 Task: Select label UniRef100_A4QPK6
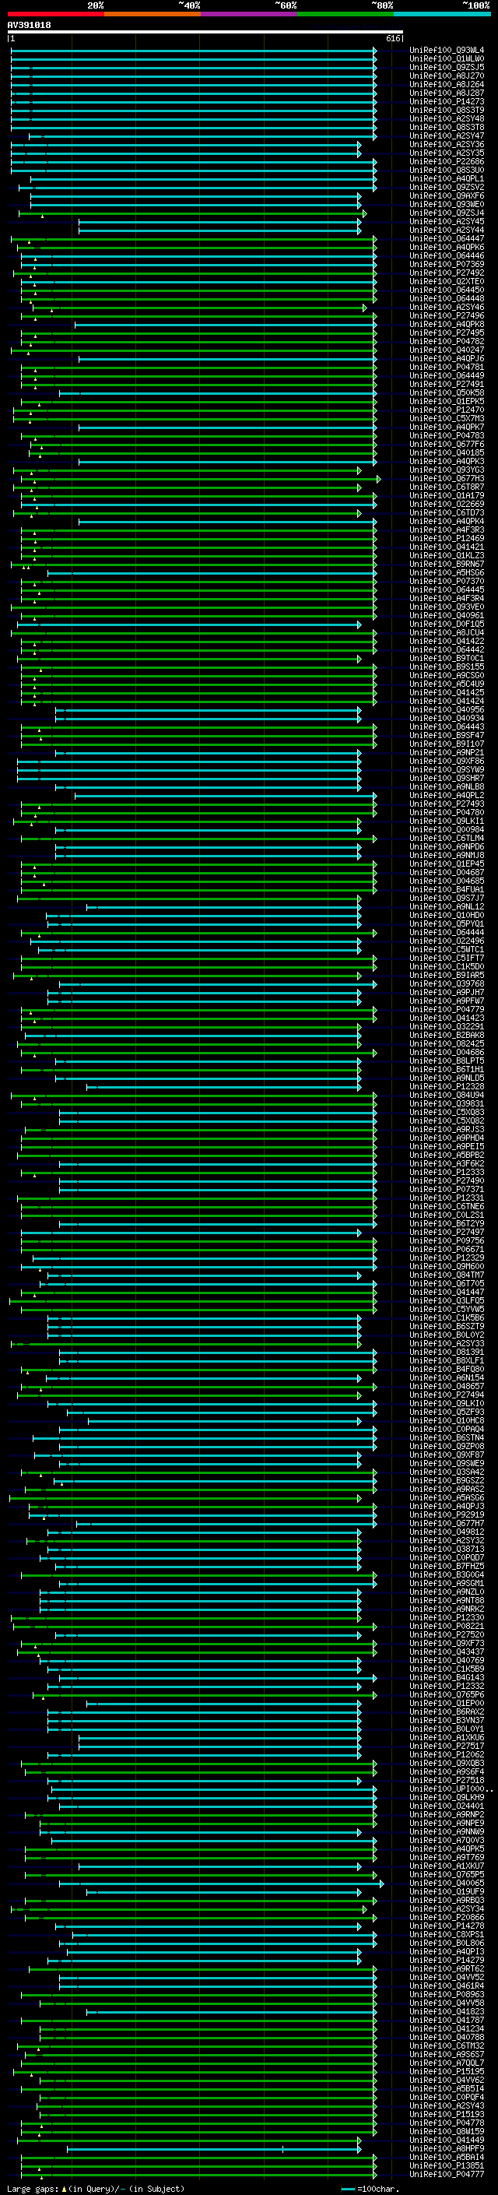(447, 247)
